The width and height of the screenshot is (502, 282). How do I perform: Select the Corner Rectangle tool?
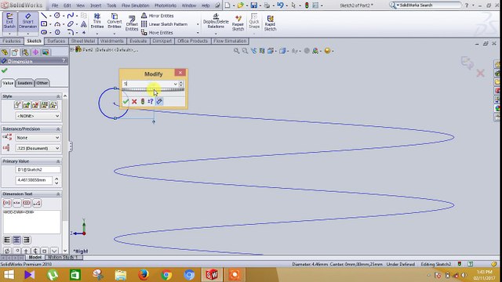pos(44,24)
